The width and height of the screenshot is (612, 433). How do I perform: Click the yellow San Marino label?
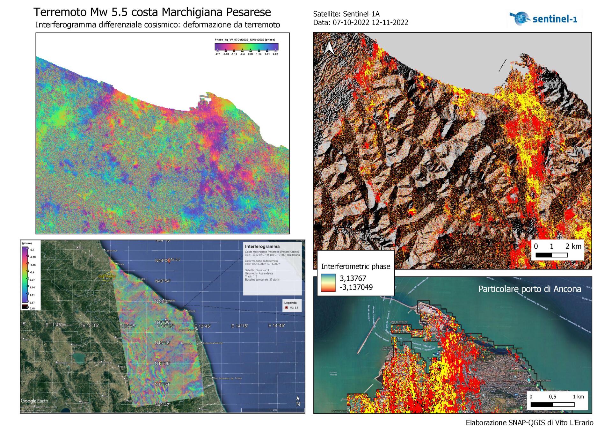tap(107, 276)
